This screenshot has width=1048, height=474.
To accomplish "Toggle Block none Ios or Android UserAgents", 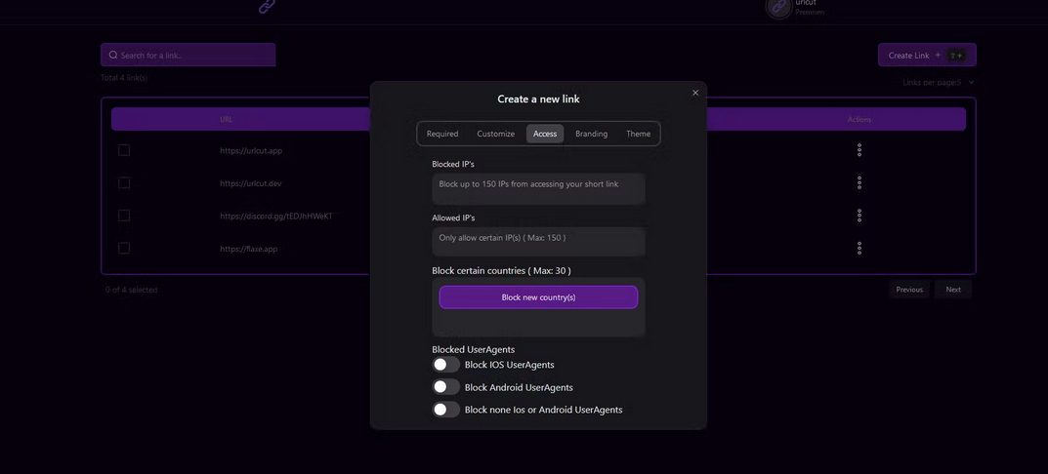I will pos(445,410).
